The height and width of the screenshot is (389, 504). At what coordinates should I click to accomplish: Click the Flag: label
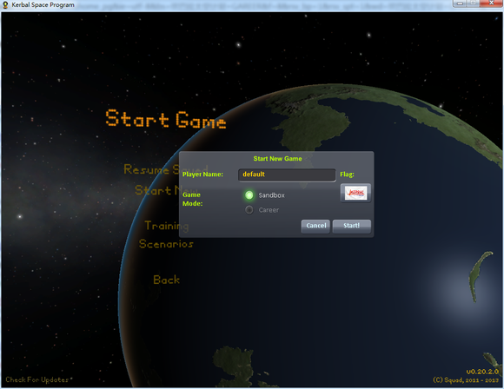click(347, 175)
